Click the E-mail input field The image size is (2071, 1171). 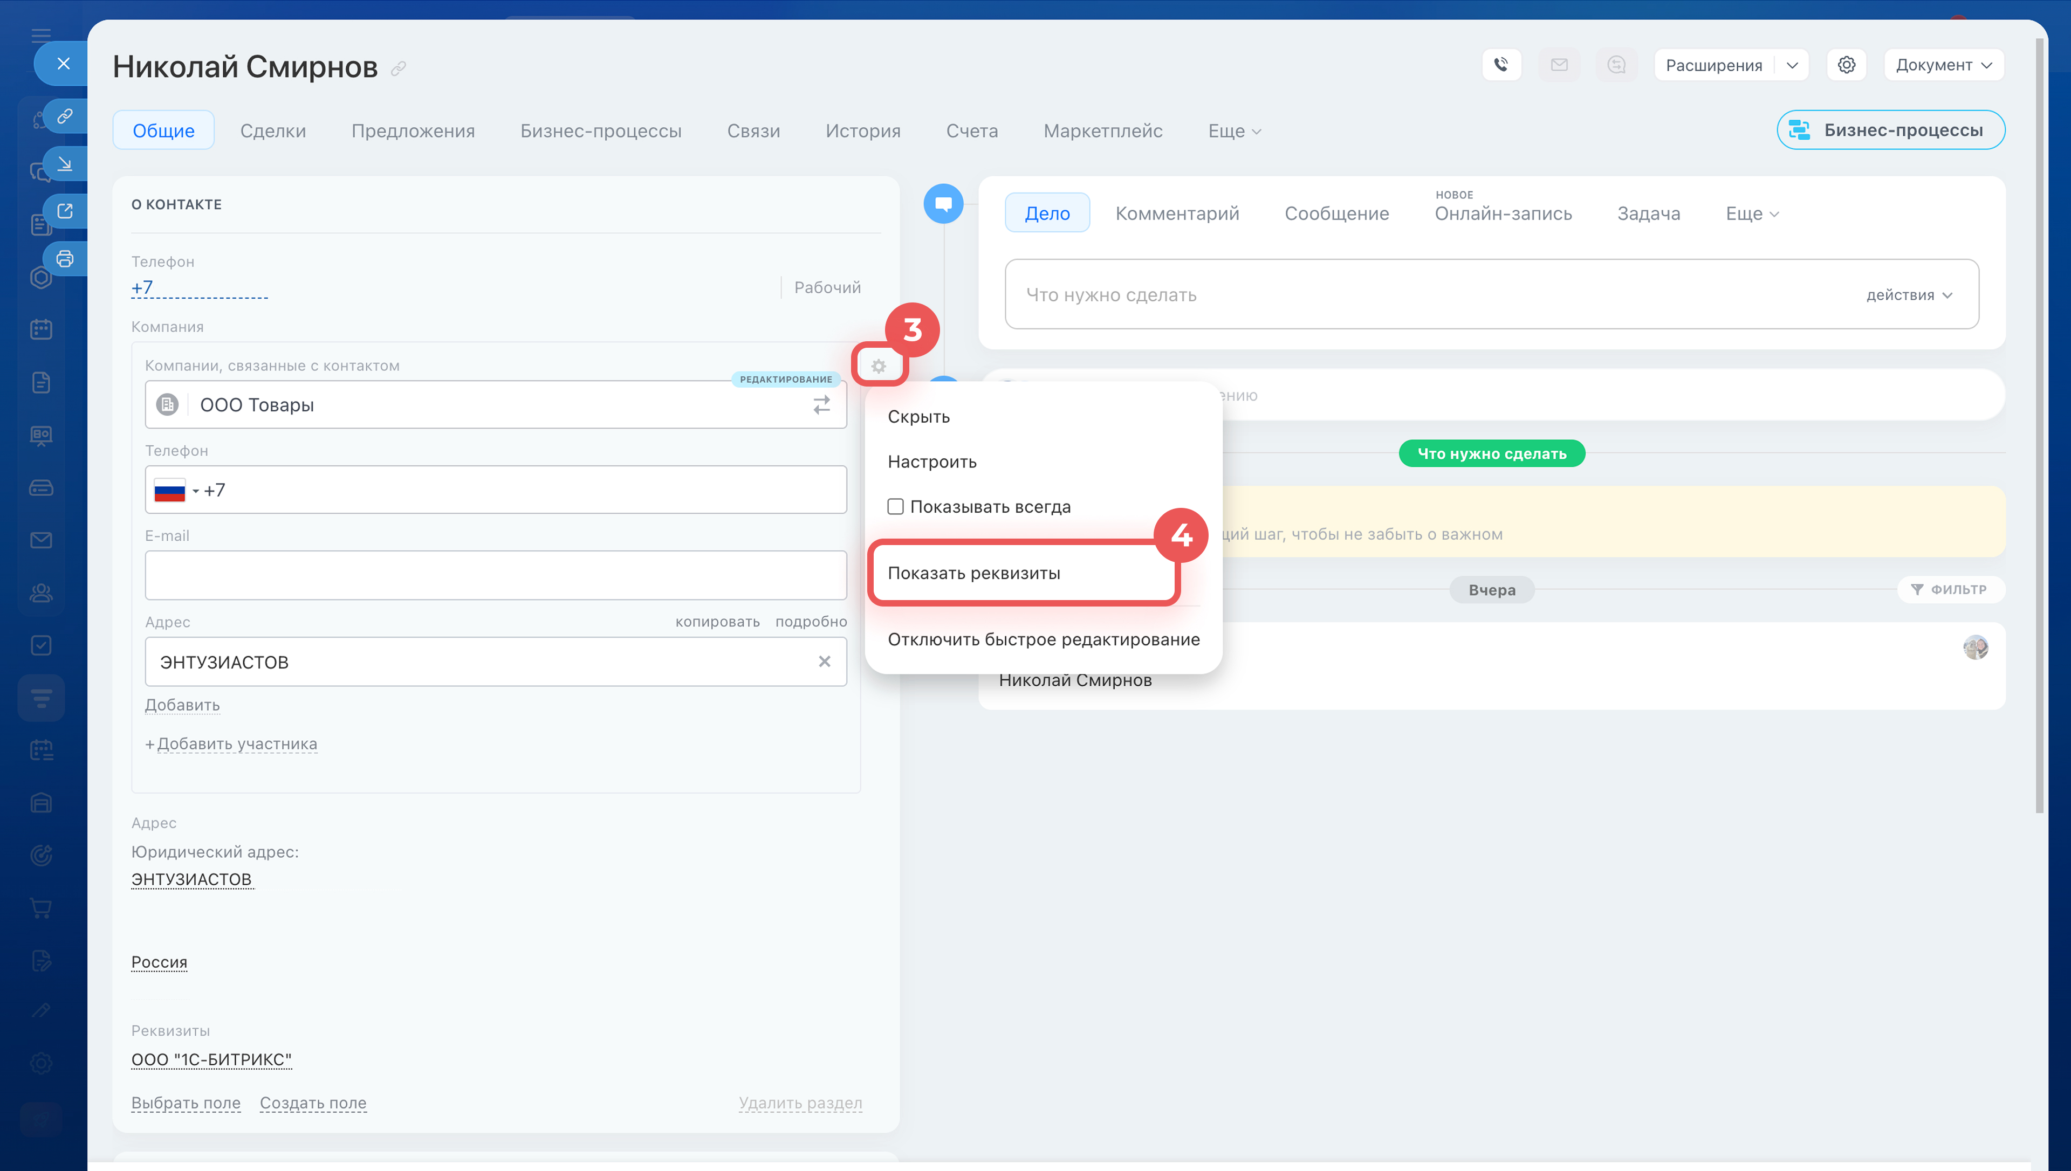click(x=496, y=575)
